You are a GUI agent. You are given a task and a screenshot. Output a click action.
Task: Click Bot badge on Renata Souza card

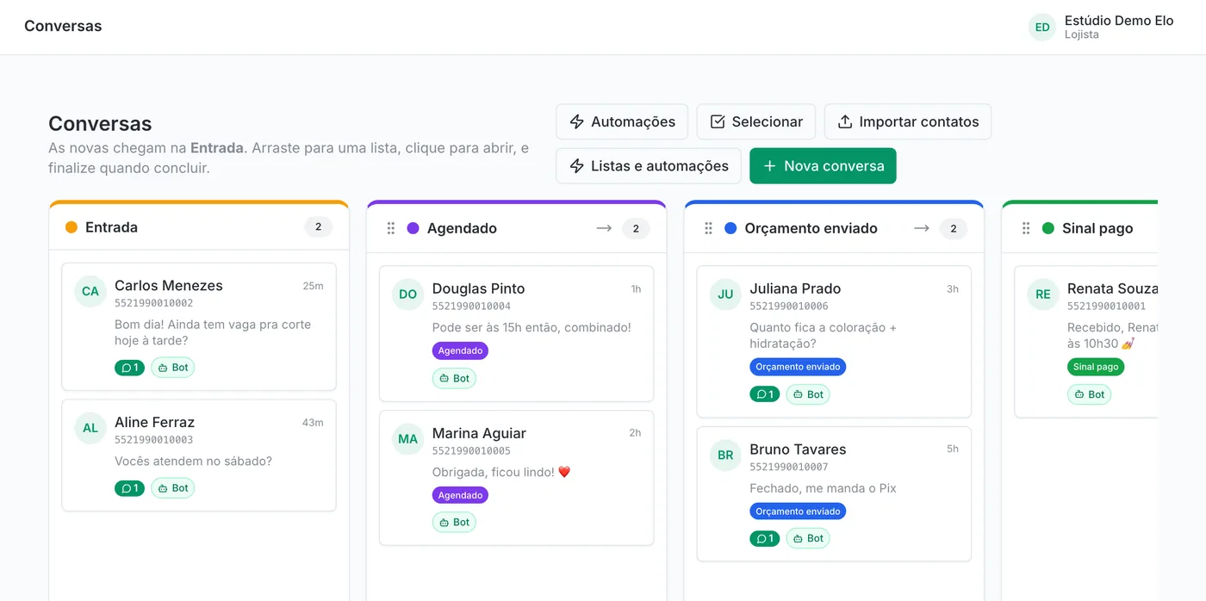(1089, 394)
